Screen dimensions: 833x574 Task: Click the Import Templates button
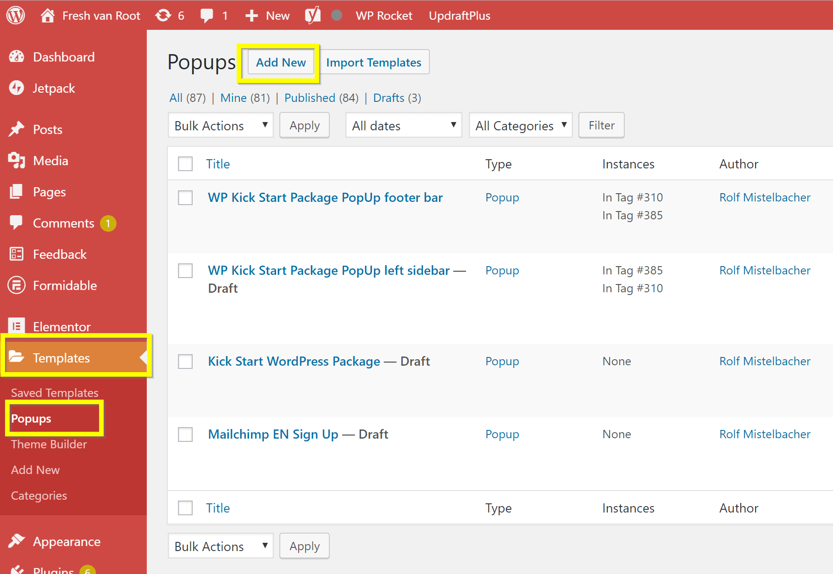(x=373, y=62)
